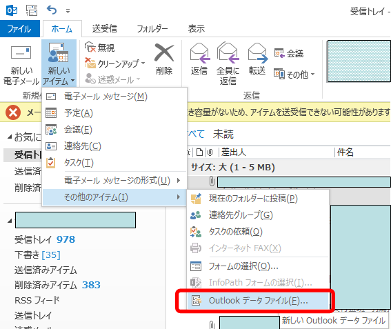
Task: Click the サイズ: 大 (1 - 5 MB) group header
Action: click(289, 168)
